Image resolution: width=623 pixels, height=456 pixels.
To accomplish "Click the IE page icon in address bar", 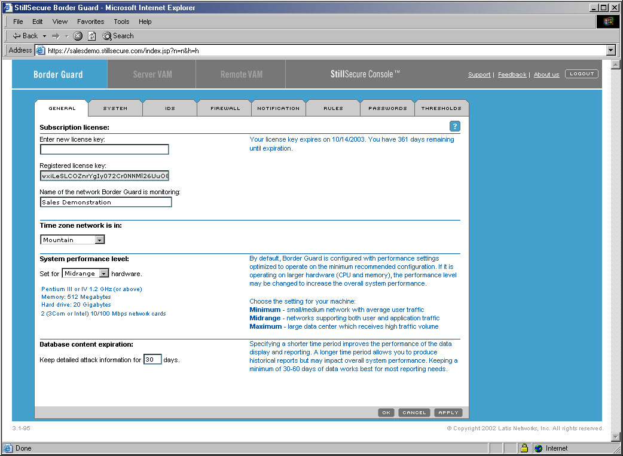I will click(40, 50).
